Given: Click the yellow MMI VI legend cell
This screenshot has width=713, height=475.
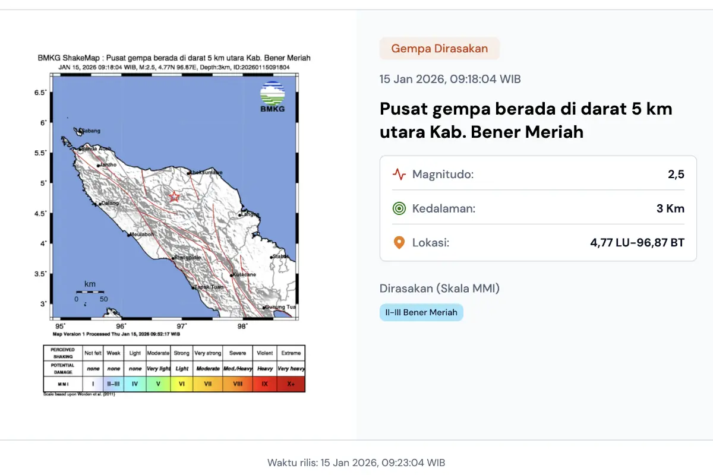Looking at the screenshot, I should [x=181, y=384].
